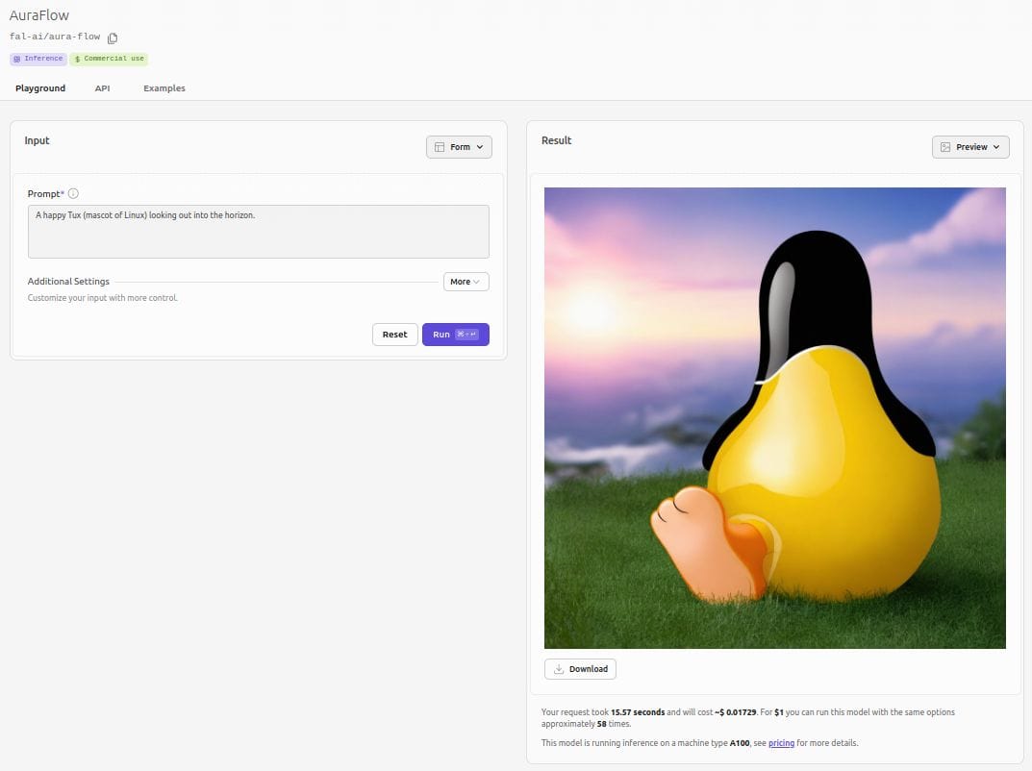Click the download arrow icon
The width and height of the screenshot is (1032, 771).
558,668
